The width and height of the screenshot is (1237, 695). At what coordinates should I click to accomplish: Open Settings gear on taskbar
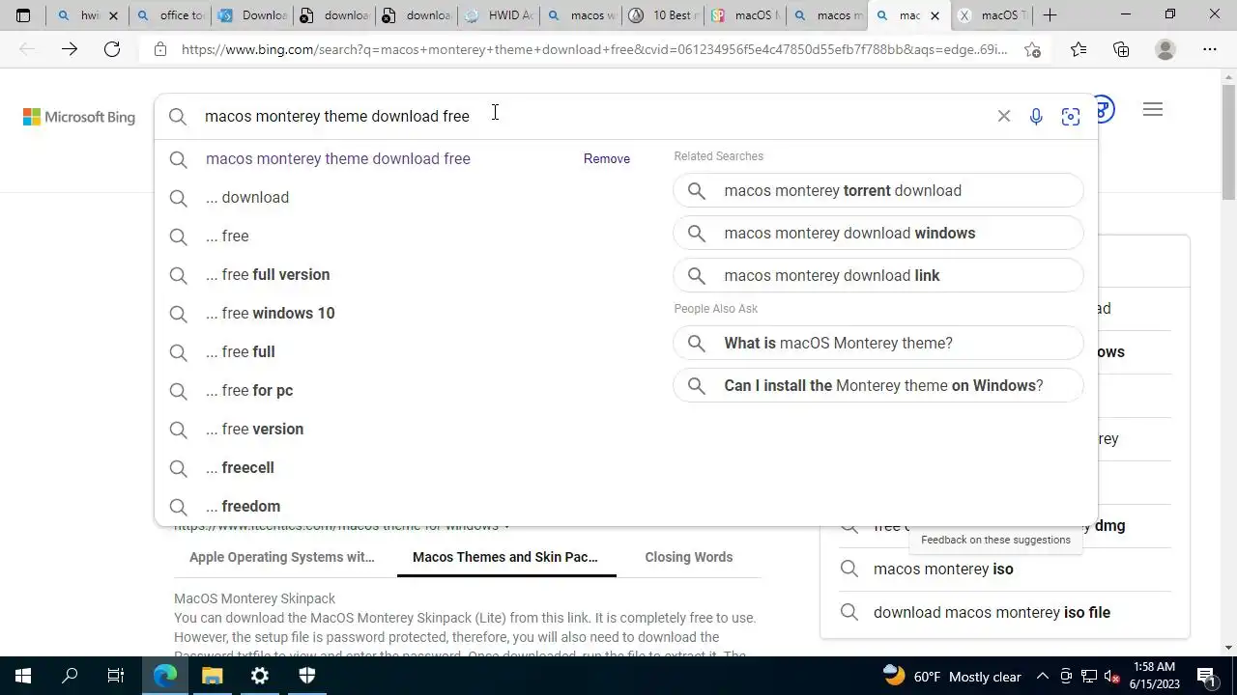tap(260, 676)
